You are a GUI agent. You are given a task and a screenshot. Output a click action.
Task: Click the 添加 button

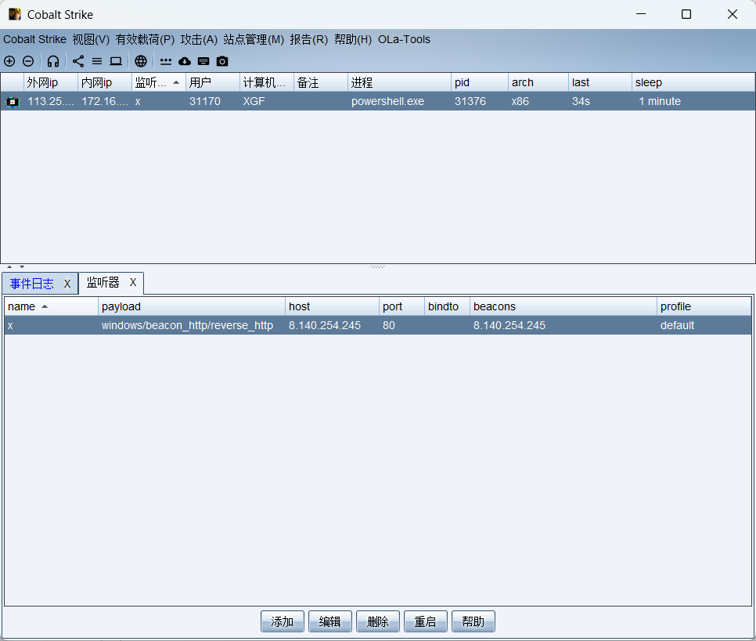[283, 621]
